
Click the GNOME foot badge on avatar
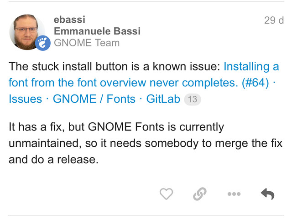[x=43, y=43]
